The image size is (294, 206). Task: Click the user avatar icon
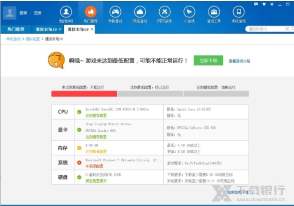pos(9,13)
